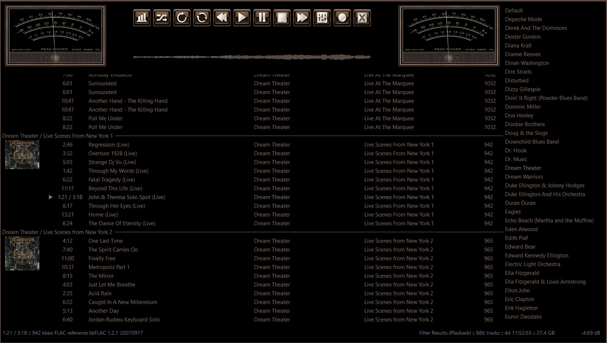Select the track Regression (Live)

[109, 145]
